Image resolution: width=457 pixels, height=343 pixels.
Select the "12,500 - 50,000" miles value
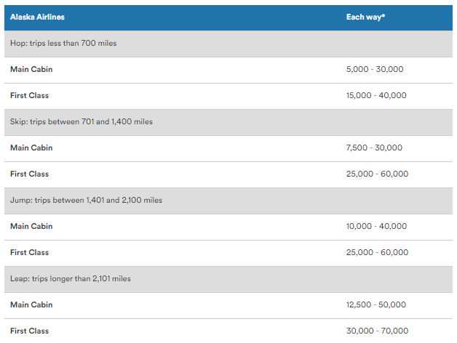(x=376, y=305)
